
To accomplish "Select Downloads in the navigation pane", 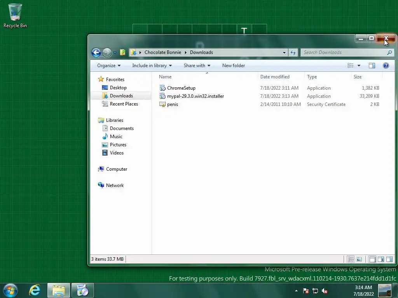I will click(121, 95).
